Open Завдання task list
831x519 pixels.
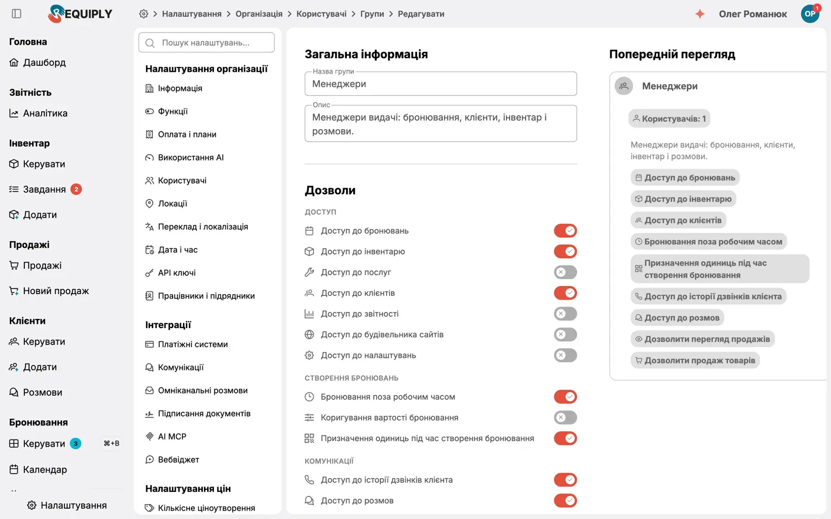pyautogui.click(x=45, y=189)
